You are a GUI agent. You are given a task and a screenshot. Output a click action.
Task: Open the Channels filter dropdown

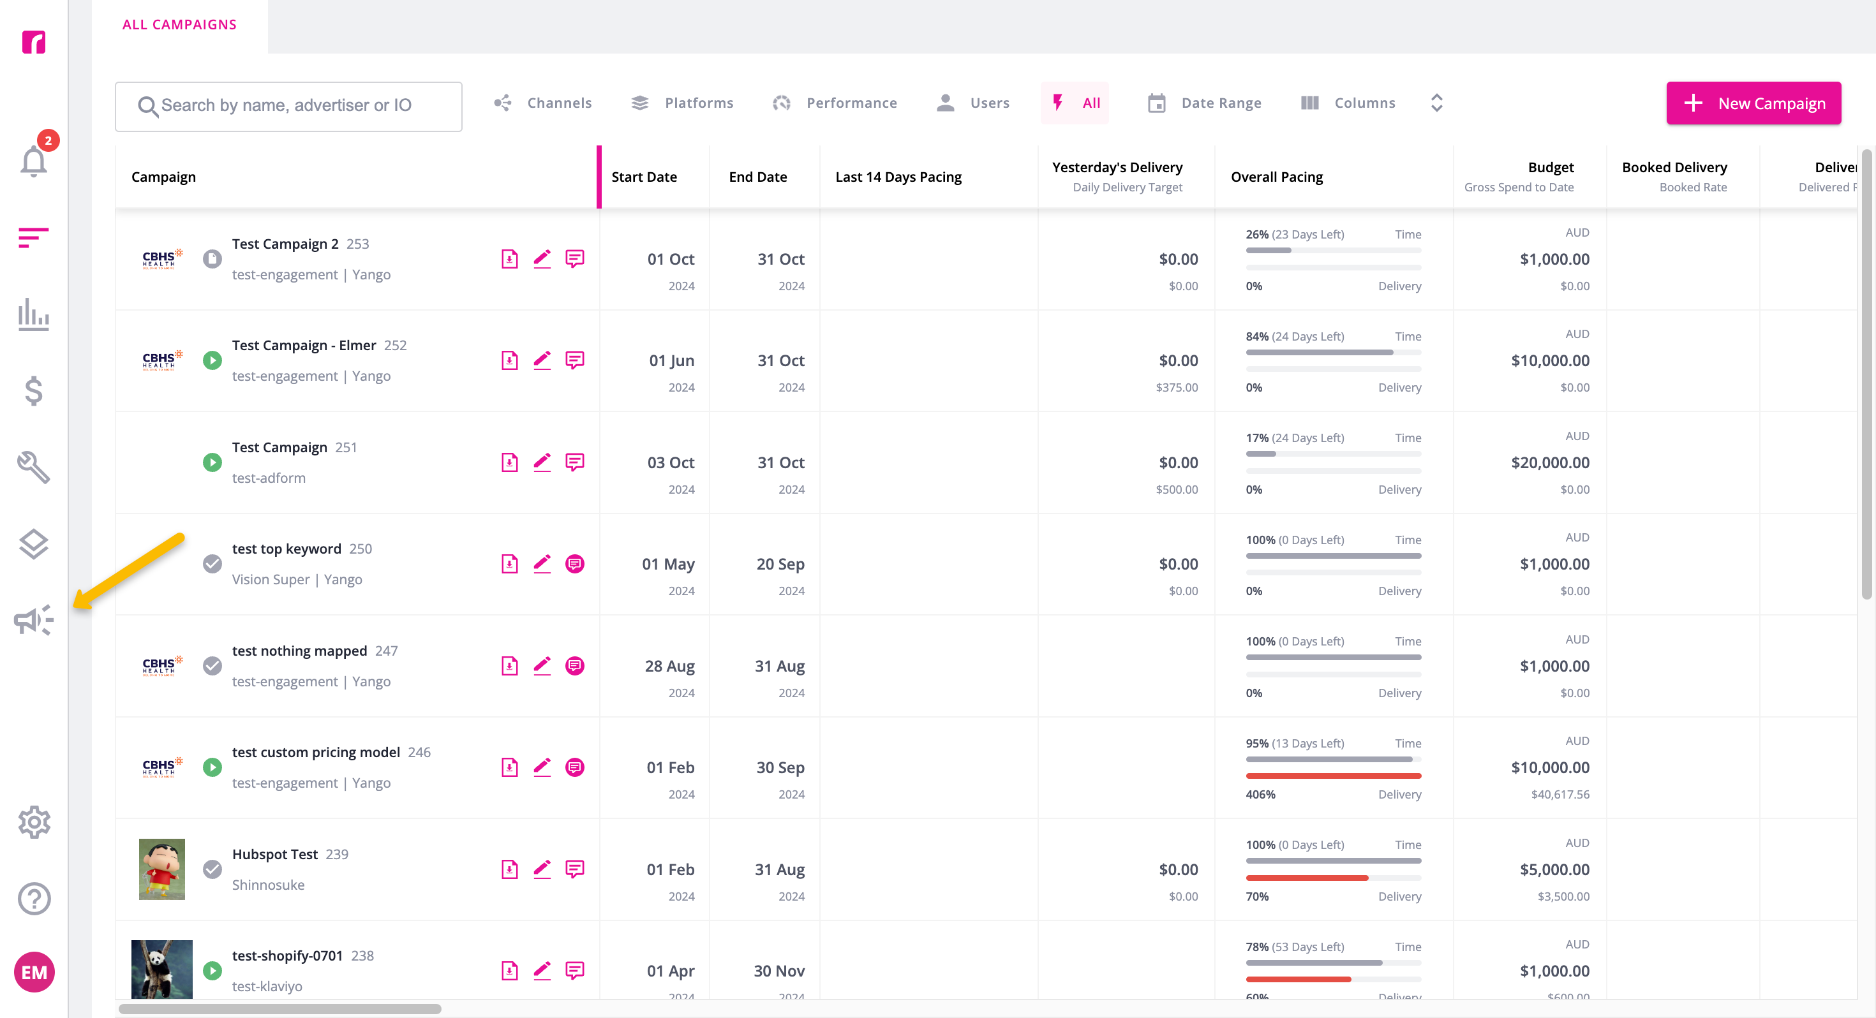543,103
